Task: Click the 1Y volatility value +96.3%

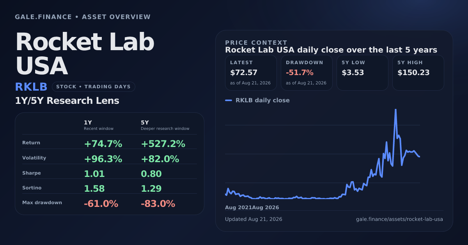Action: click(x=103, y=159)
